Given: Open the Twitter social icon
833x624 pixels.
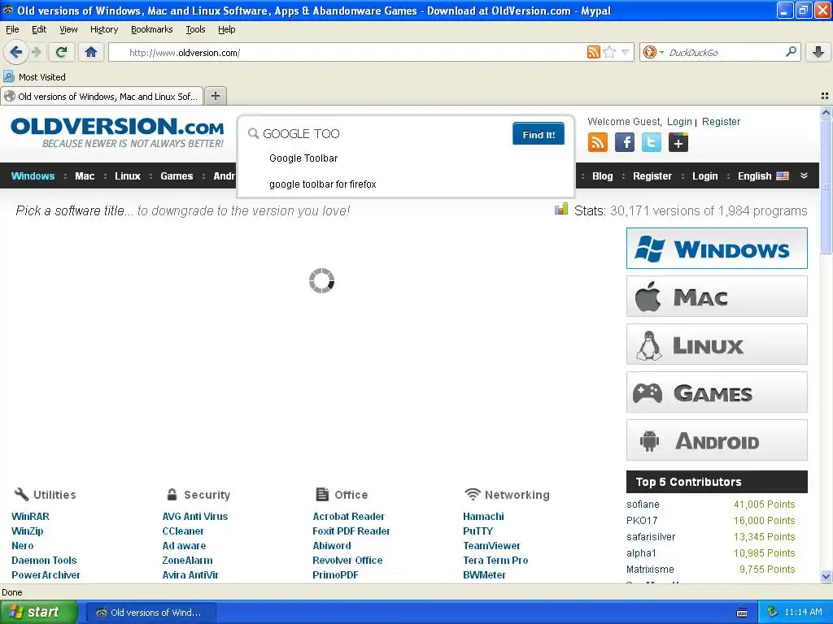Looking at the screenshot, I should [652, 143].
